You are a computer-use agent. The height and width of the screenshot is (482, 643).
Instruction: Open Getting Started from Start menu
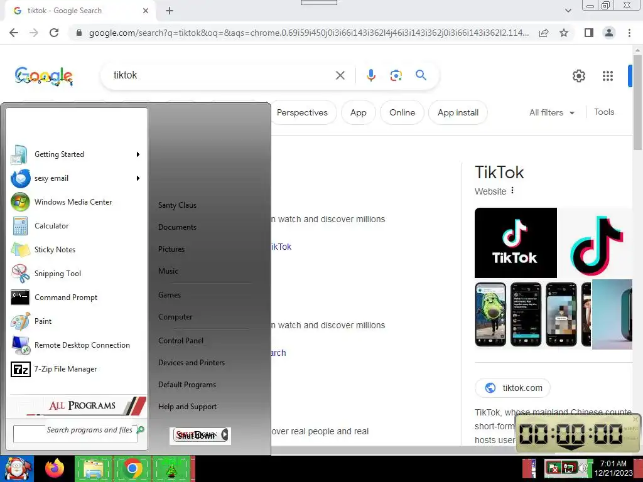[x=76, y=154]
